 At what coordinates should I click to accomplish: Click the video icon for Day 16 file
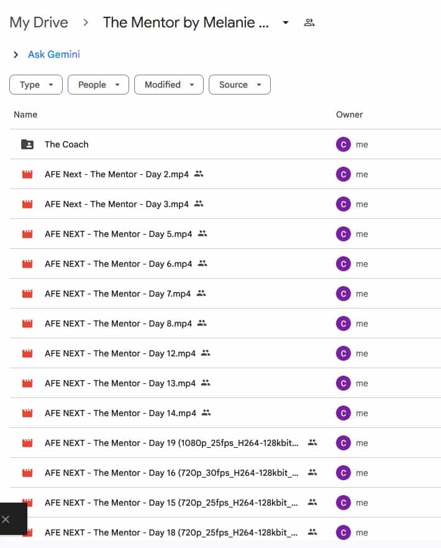click(x=27, y=473)
